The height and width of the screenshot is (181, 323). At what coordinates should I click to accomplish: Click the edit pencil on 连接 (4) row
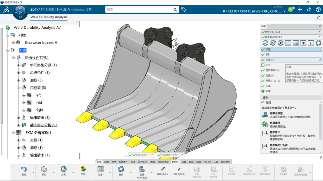click(x=320, y=60)
